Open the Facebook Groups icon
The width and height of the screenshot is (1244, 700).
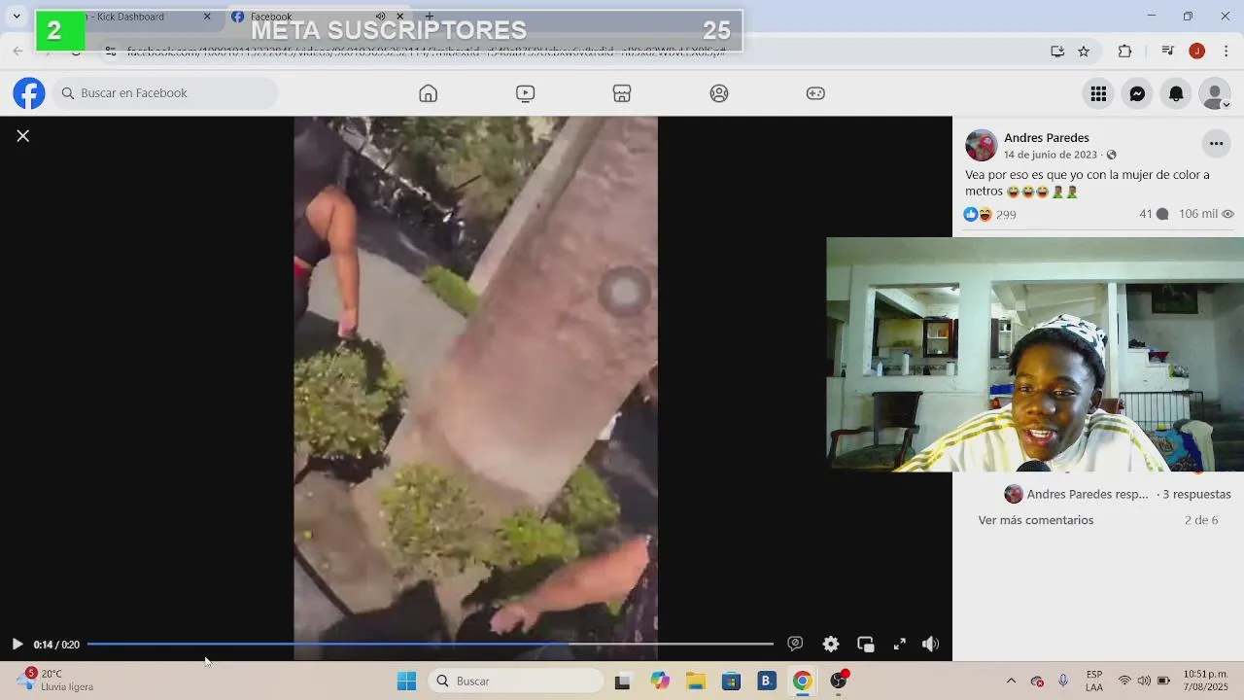(x=719, y=93)
